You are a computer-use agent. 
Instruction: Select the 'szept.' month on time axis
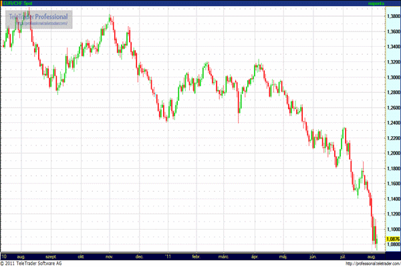[51, 256]
